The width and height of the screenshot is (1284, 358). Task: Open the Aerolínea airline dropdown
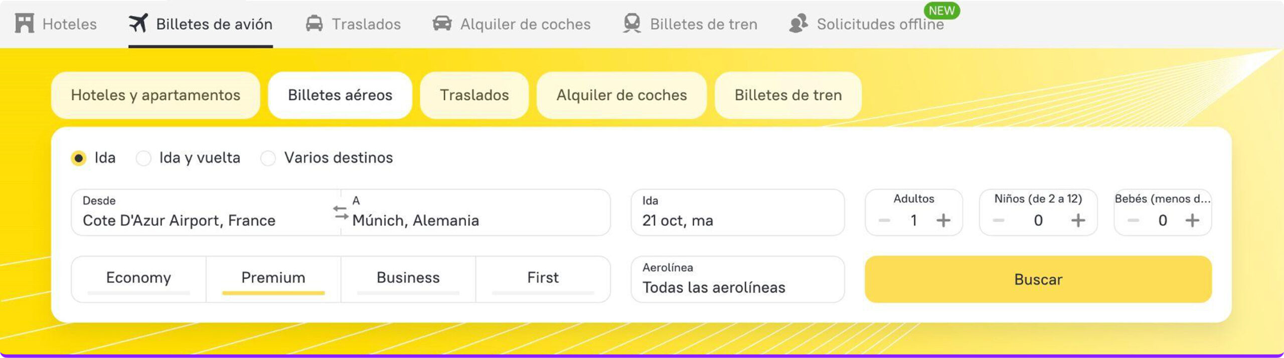click(737, 279)
